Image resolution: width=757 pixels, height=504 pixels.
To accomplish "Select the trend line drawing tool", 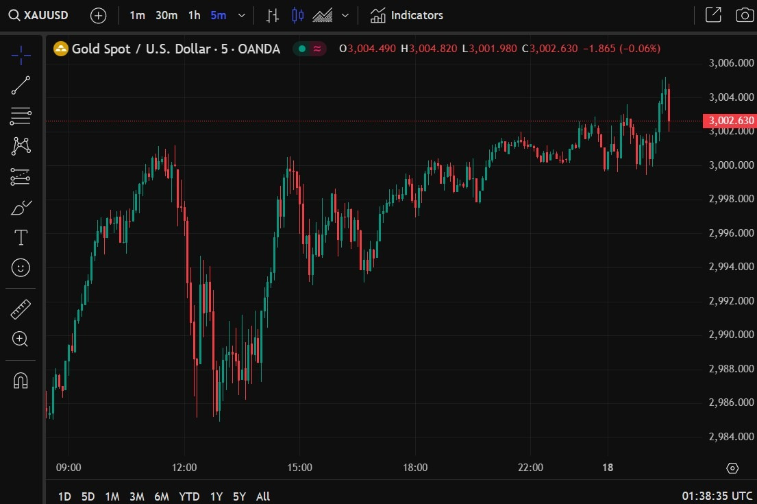I will tap(21, 85).
